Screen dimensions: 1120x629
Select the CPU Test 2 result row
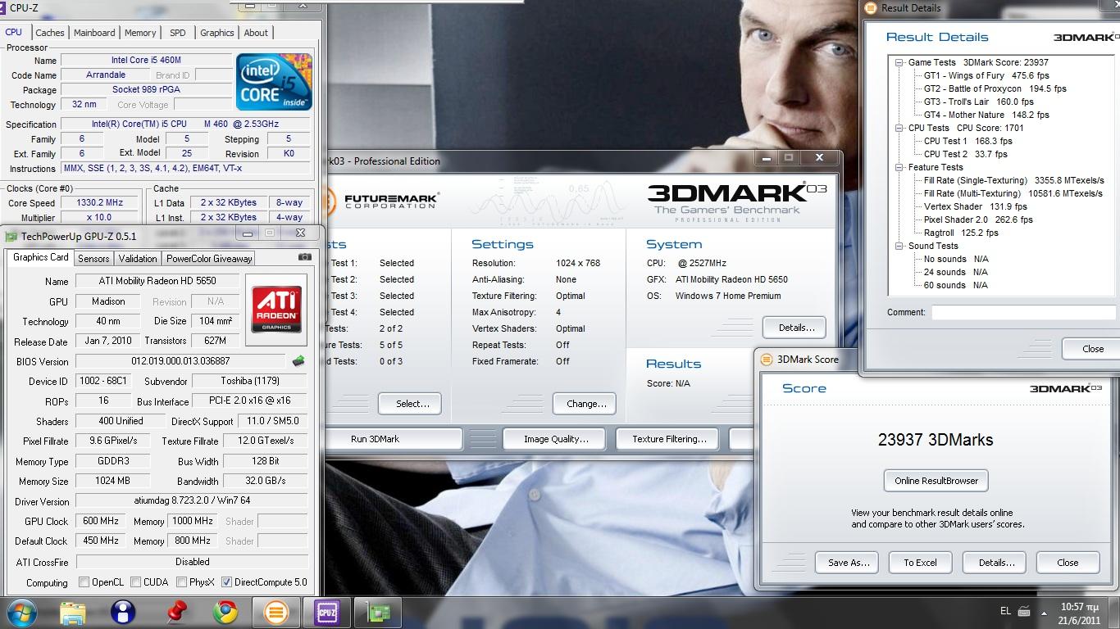tap(966, 154)
